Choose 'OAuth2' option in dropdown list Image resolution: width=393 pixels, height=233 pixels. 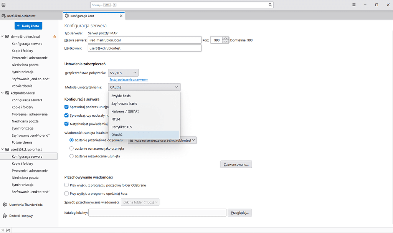[144, 135]
